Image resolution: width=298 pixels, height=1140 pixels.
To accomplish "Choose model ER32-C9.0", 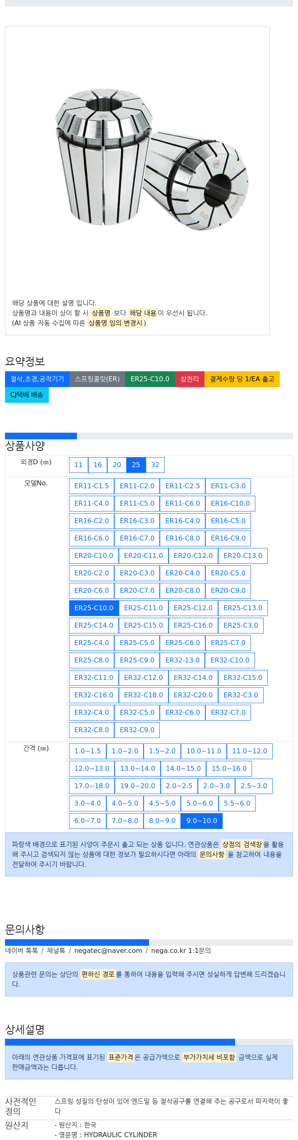I will pos(137,730).
